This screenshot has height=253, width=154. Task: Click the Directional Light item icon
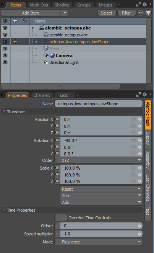click(46, 62)
